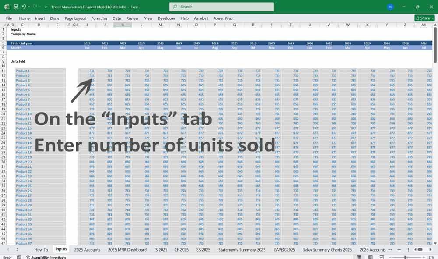Switch to the 2025 MRR Dashboard sheet
The height and width of the screenshot is (259, 438).
127,250
